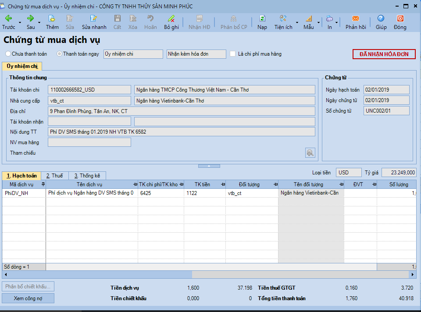
Task: Pin the Tên dịch vụ column
Action: click(x=135, y=184)
